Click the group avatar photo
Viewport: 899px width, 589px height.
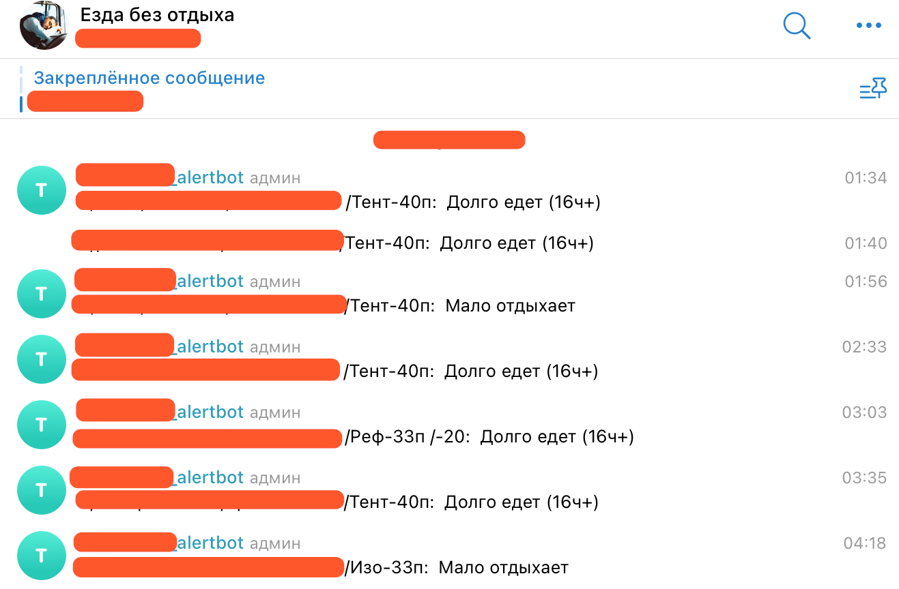tap(44, 26)
